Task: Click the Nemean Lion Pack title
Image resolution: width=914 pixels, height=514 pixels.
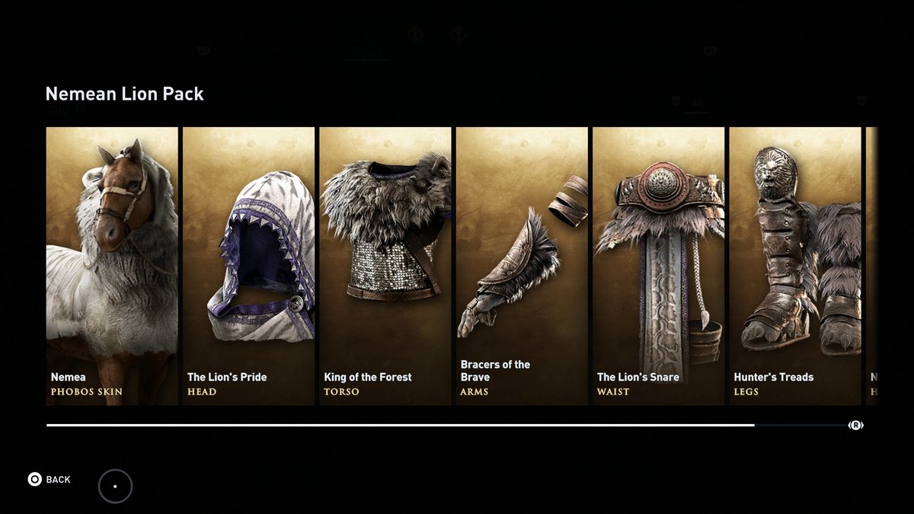Action: 125,94
